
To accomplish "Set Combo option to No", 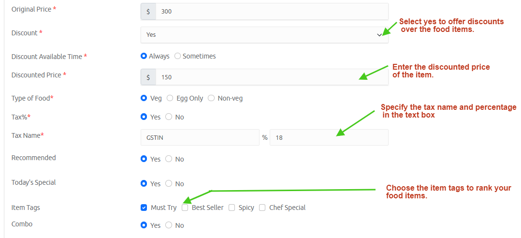I will (x=169, y=225).
